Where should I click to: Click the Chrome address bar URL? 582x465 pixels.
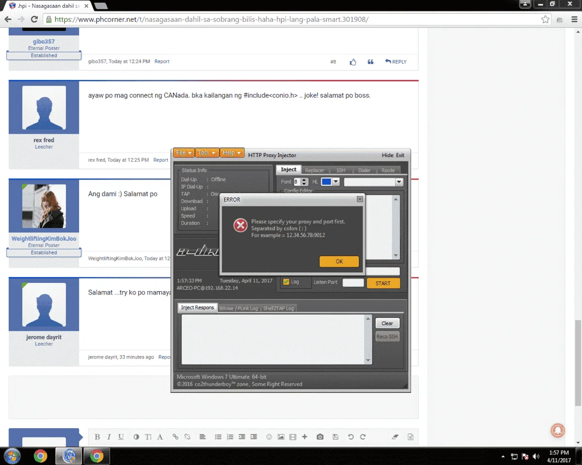(x=211, y=19)
